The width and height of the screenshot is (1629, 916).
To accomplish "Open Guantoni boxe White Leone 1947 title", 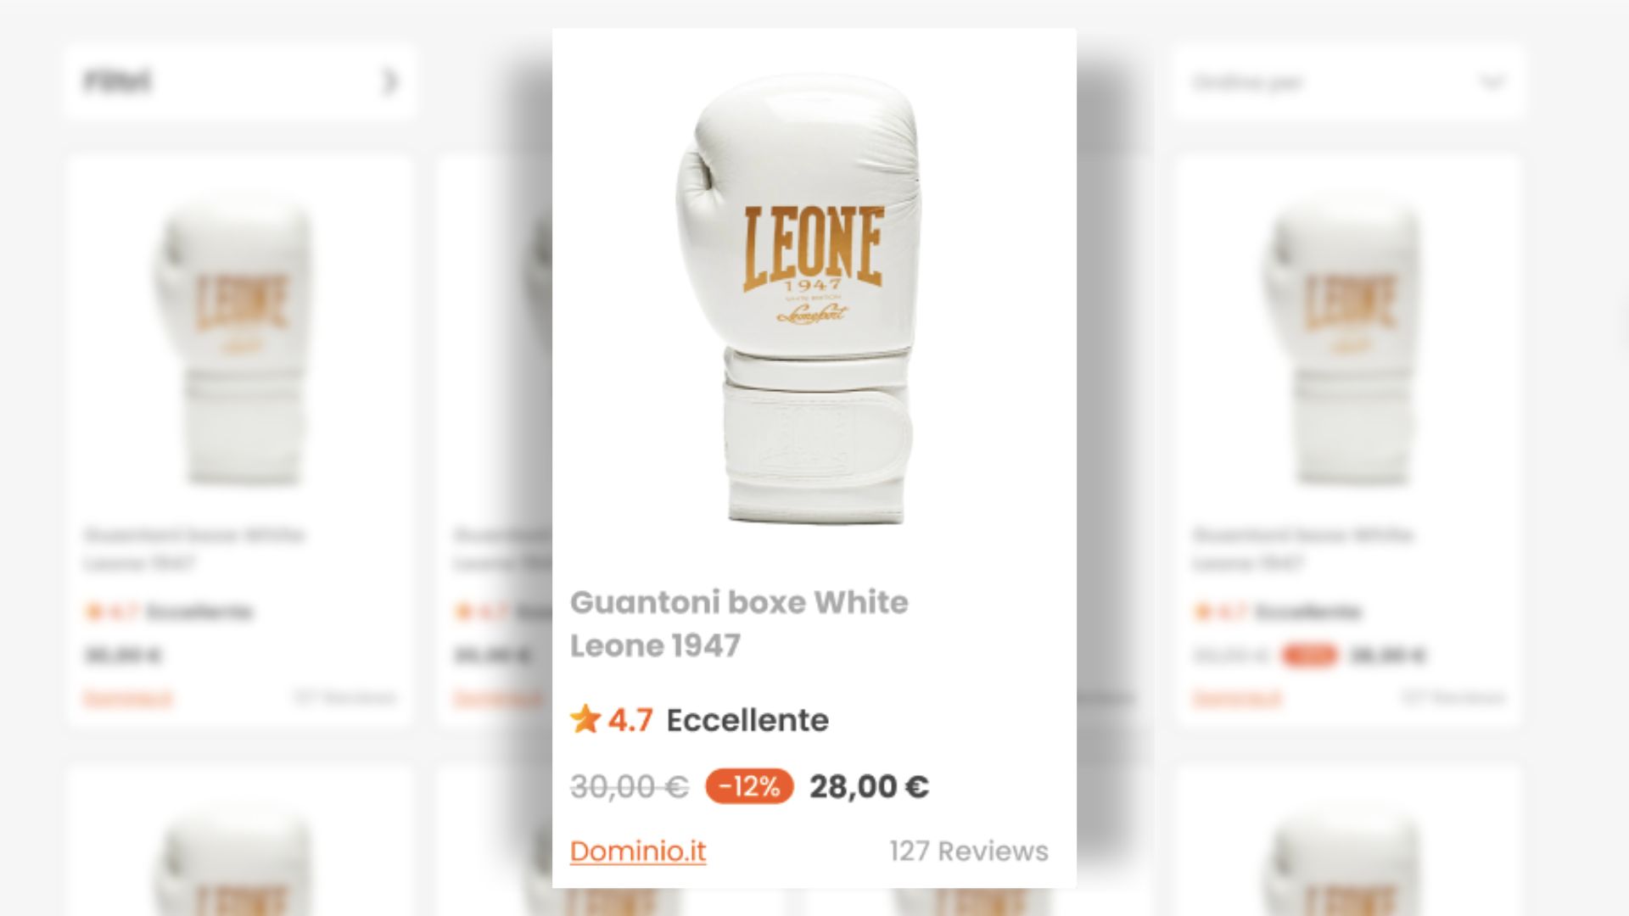I will [739, 623].
